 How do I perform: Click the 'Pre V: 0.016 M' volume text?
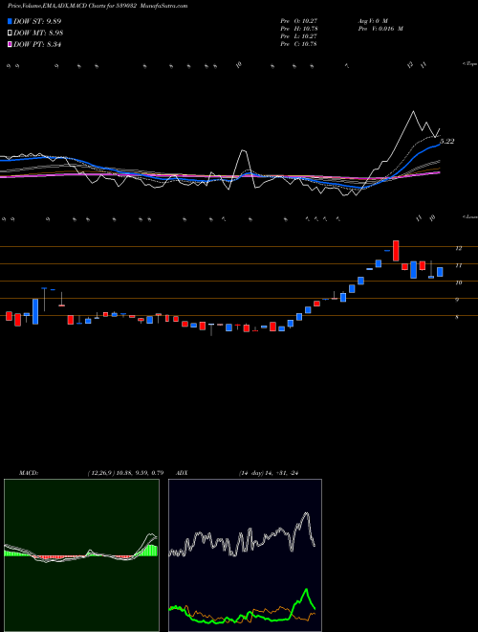pyautogui.click(x=380, y=29)
